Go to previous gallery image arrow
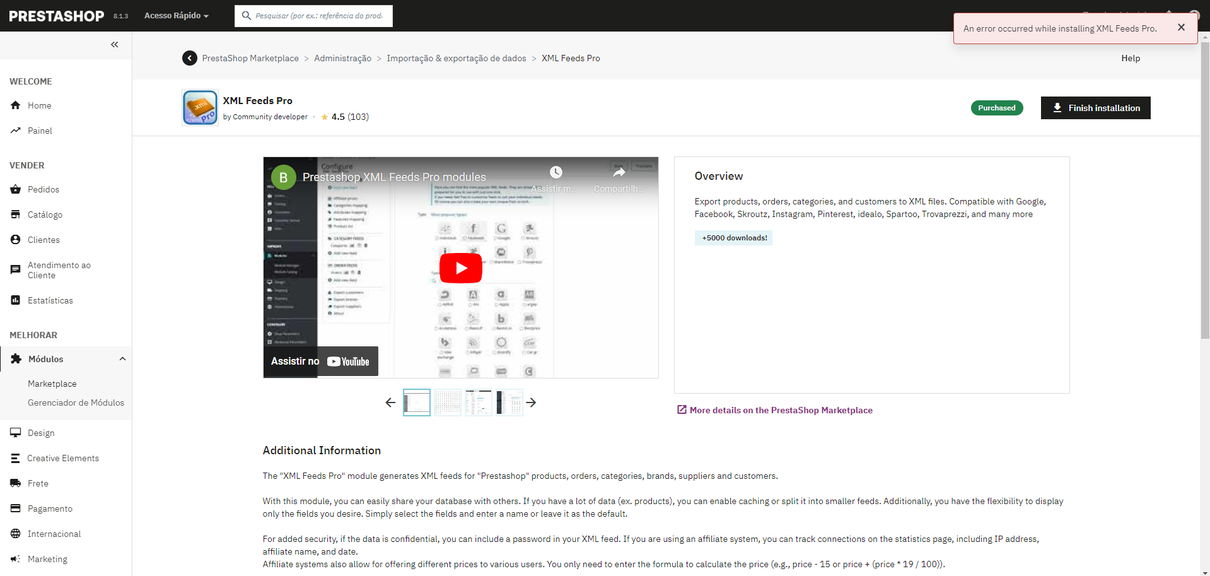Screen dimensions: 1210x576 tap(390, 403)
